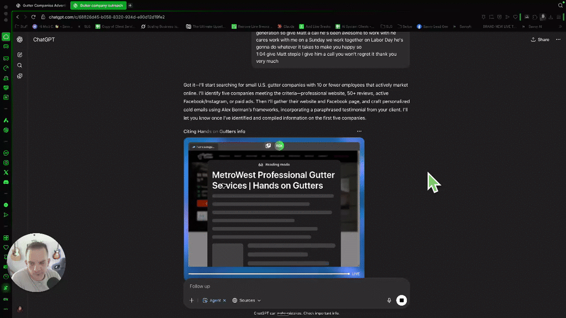Show hidden bookmarks overflow chevron

pos(560,26)
